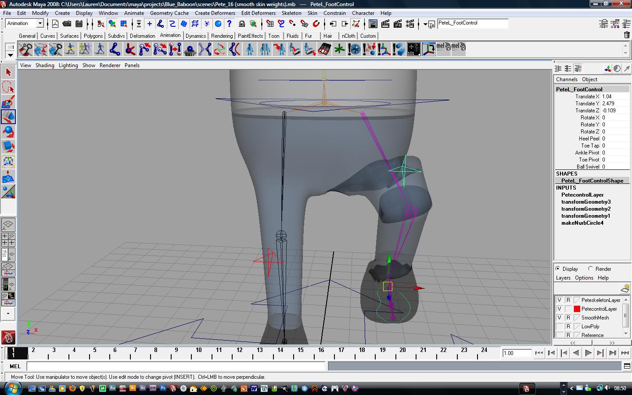Toggle visibility of SmoothMesh layer
Viewport: 632px width, 395px height.
coord(559,318)
